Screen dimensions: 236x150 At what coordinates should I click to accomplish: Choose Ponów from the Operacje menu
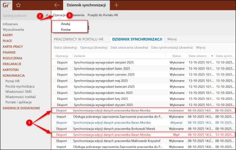61,30
